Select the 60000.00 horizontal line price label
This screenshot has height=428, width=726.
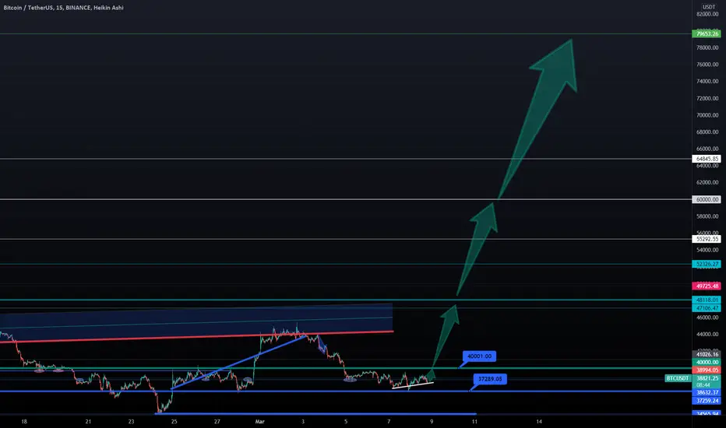707,199
